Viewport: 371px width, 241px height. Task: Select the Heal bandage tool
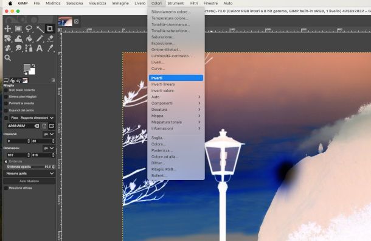pos(7,48)
